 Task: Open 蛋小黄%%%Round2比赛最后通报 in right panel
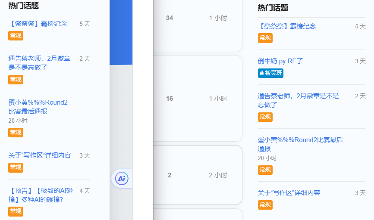pyautogui.click(x=300, y=144)
